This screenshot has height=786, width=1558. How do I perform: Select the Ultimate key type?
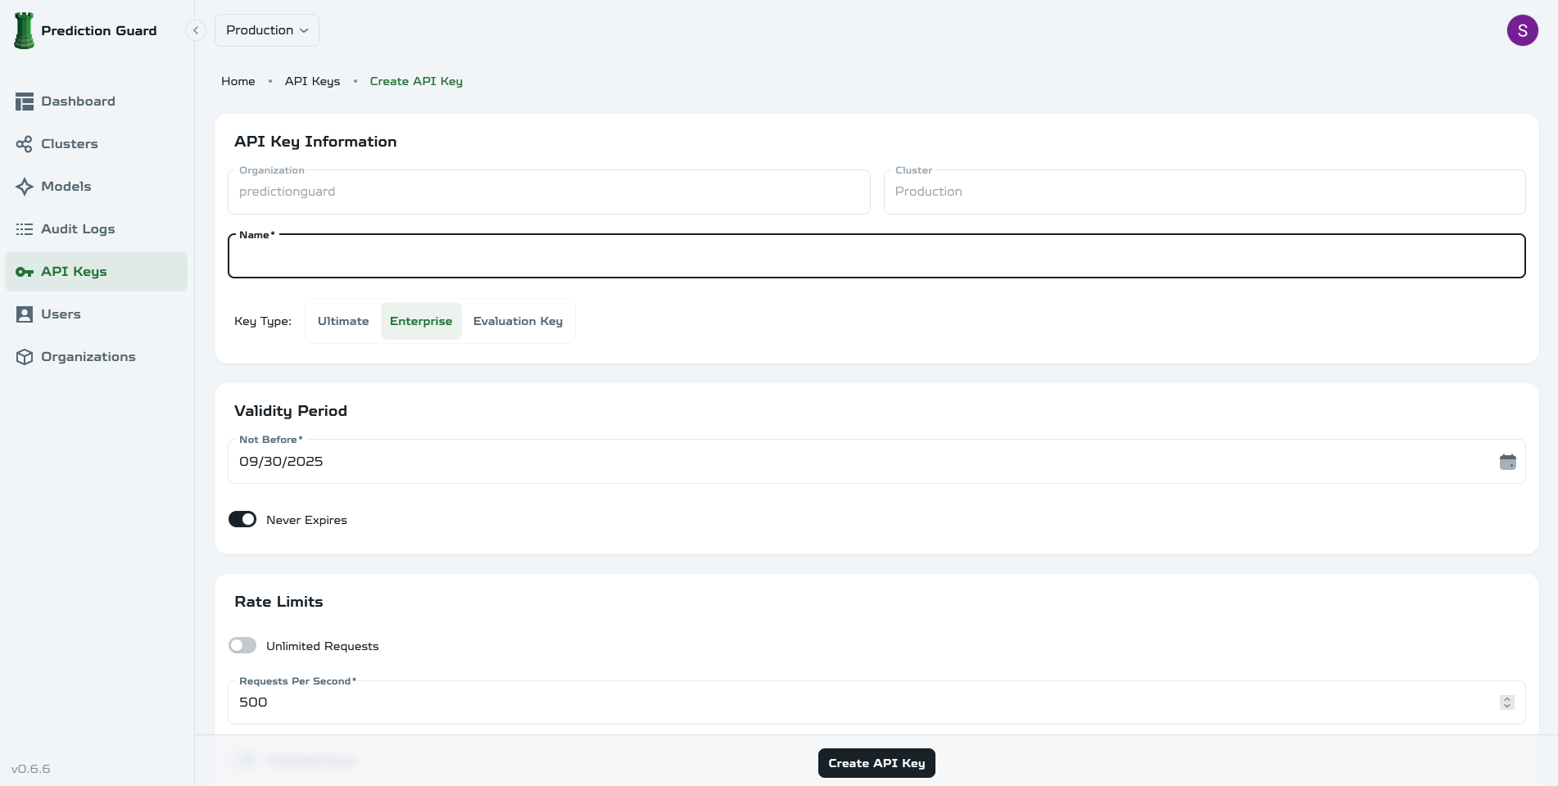click(342, 321)
